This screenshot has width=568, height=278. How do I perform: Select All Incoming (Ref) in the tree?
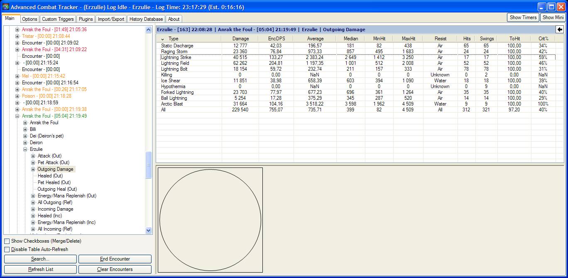pyautogui.click(x=55, y=229)
